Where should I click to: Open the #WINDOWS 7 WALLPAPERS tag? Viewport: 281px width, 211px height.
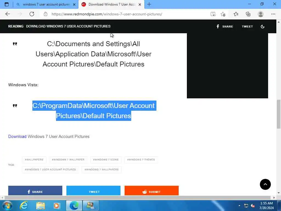click(x=102, y=170)
